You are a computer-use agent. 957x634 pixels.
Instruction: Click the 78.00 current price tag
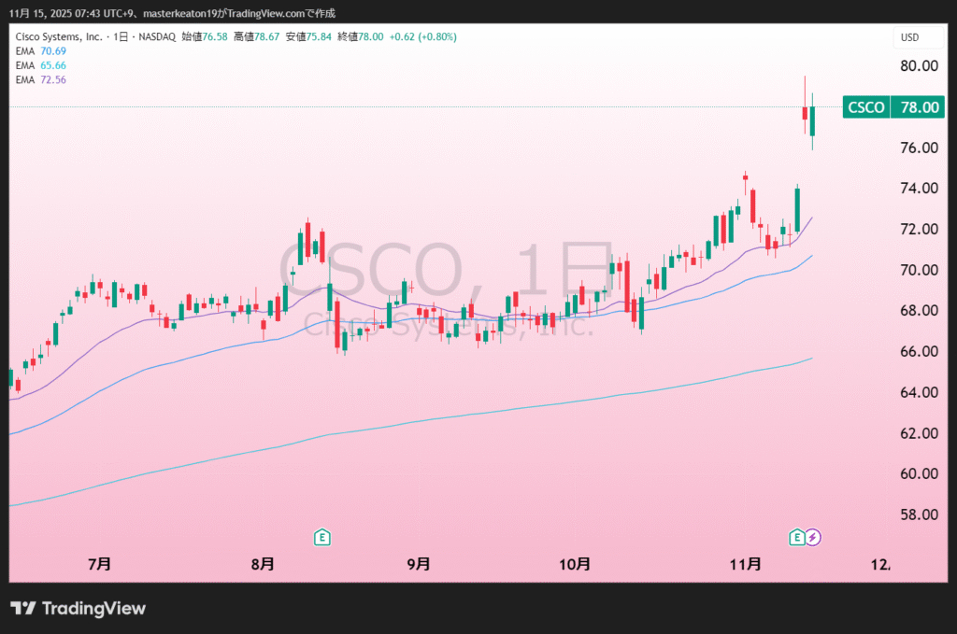919,107
